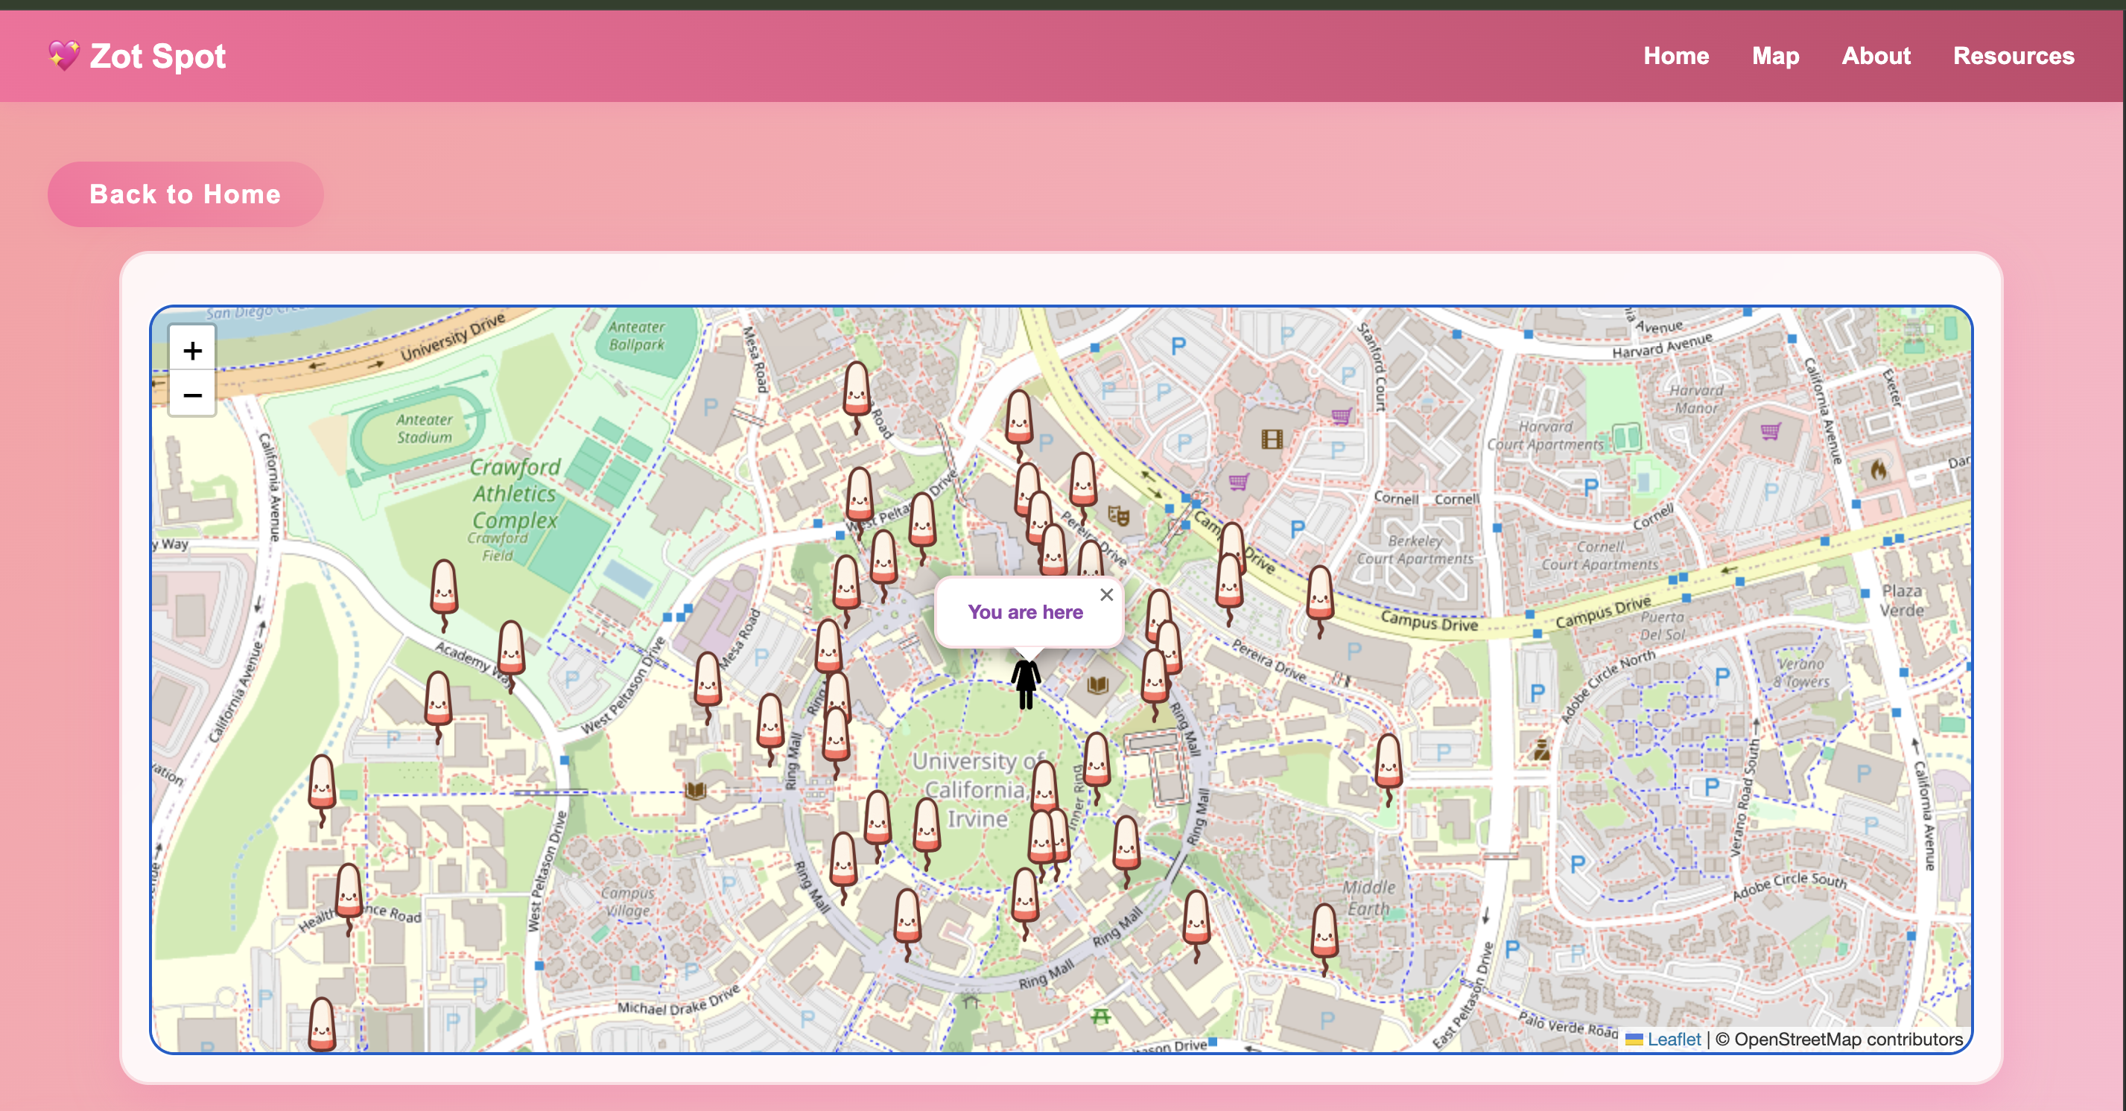Click the Crawford Athletics Complex map label
Image resolution: width=2126 pixels, height=1111 pixels.
(x=515, y=493)
